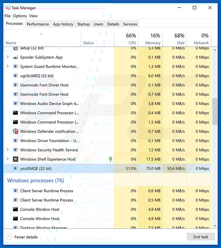Maximize the Task Manager window
221x248 pixels.
[194, 8]
